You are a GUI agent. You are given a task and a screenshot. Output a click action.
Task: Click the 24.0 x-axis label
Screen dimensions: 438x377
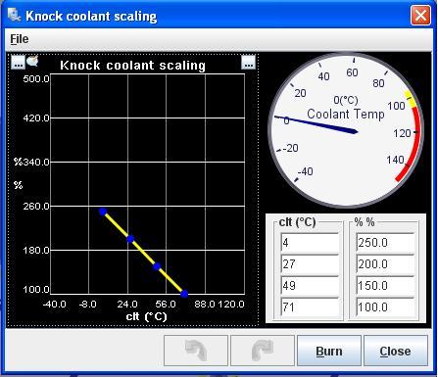(x=127, y=305)
